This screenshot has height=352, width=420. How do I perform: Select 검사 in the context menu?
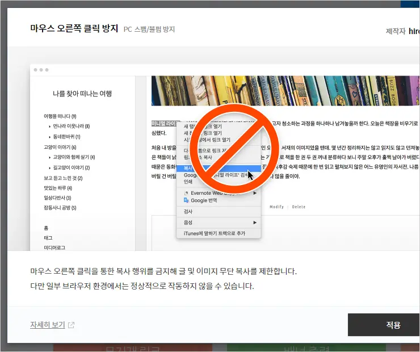(188, 211)
